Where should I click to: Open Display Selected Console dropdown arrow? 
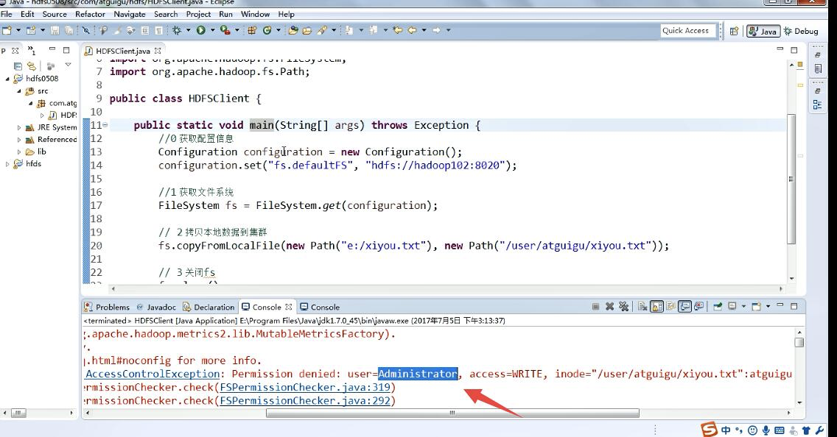coord(743,307)
